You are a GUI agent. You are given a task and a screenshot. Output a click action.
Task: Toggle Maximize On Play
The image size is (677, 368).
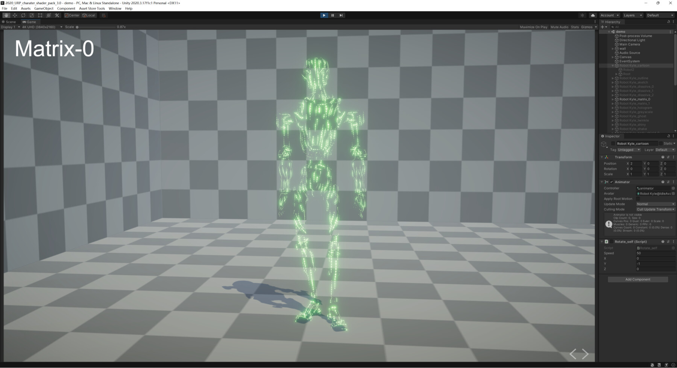coord(533,27)
